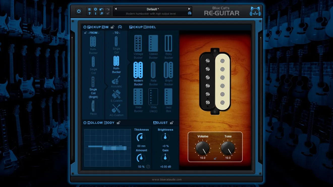The image size is (333, 187).
Task: Click the undo arrow in toolbar
Action: [x=102, y=9]
